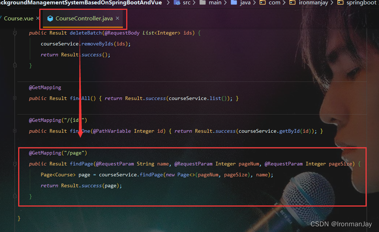Click the 'Integer pageSize' parameter
This screenshot has height=232, width=379.
329,164
